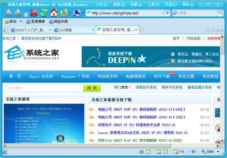Viewport: 227px width, 158px height.
Task: Open Ghost XP系统 navigation item
Action: coord(41,76)
